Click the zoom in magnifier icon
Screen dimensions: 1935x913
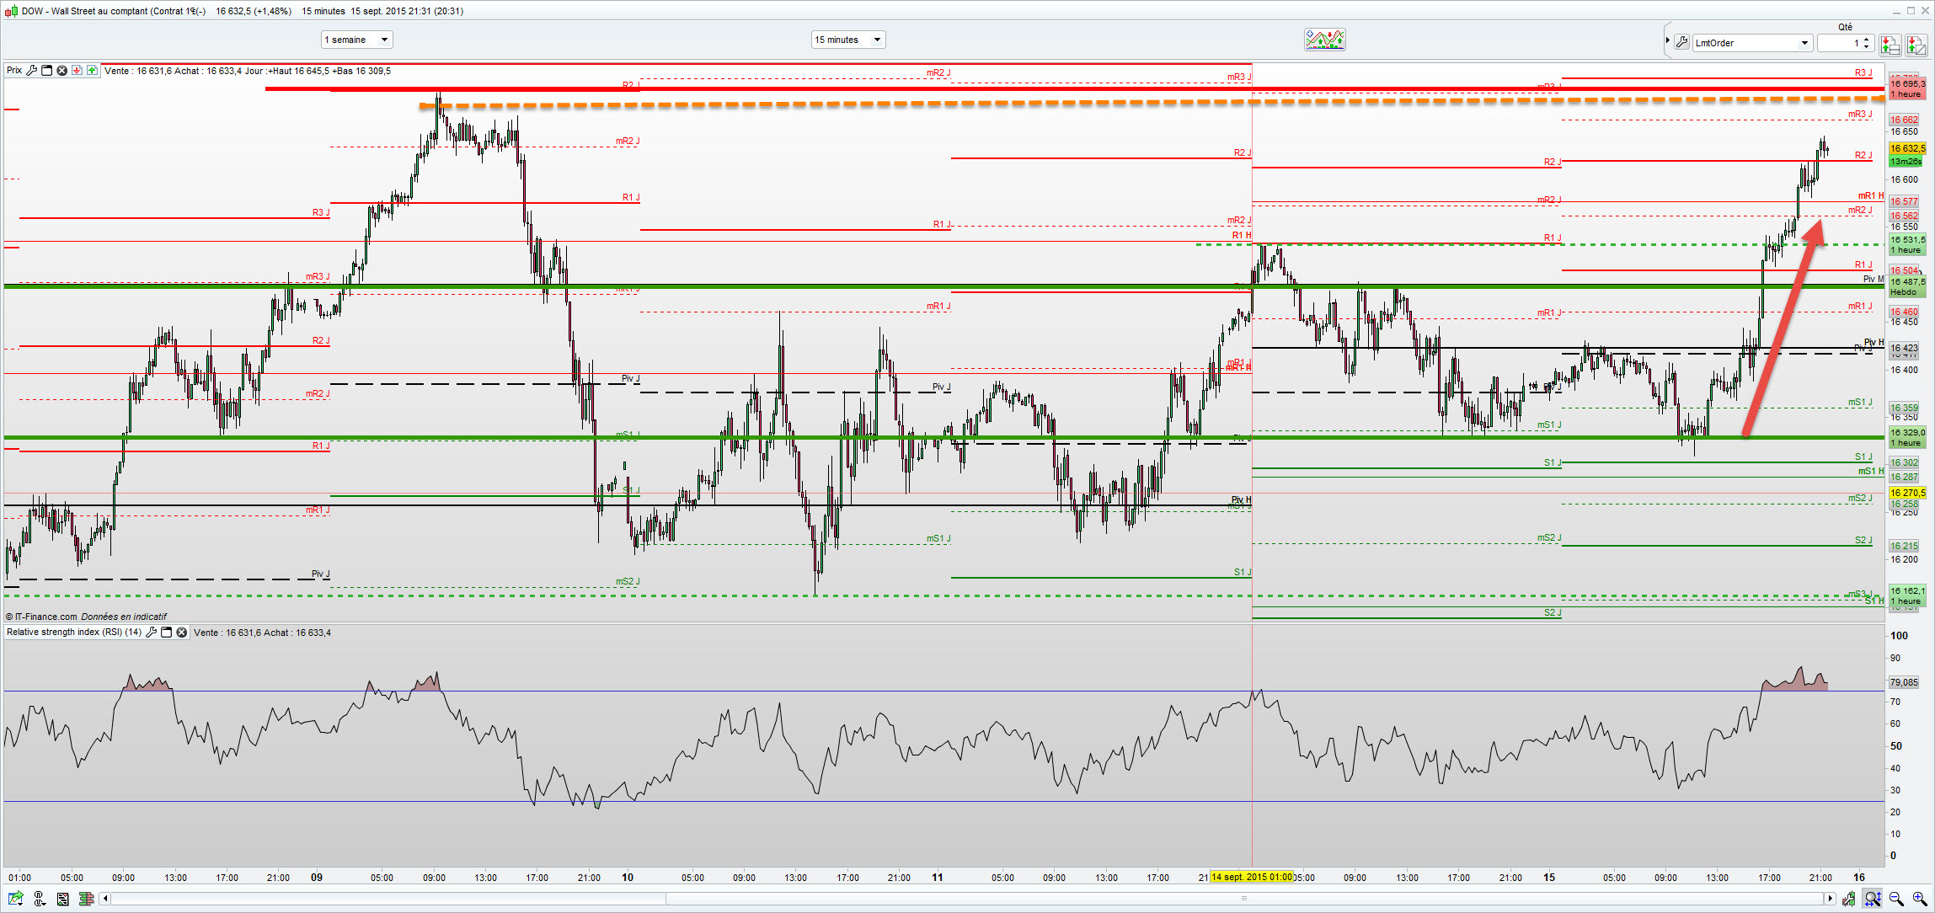point(1919,899)
